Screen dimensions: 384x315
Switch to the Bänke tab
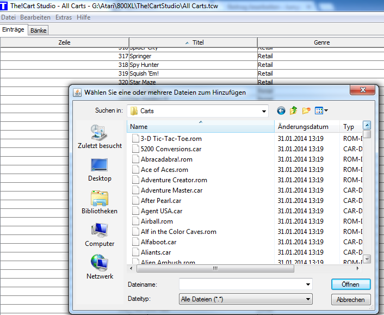click(38, 30)
